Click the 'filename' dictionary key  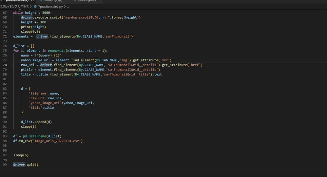click(x=38, y=93)
